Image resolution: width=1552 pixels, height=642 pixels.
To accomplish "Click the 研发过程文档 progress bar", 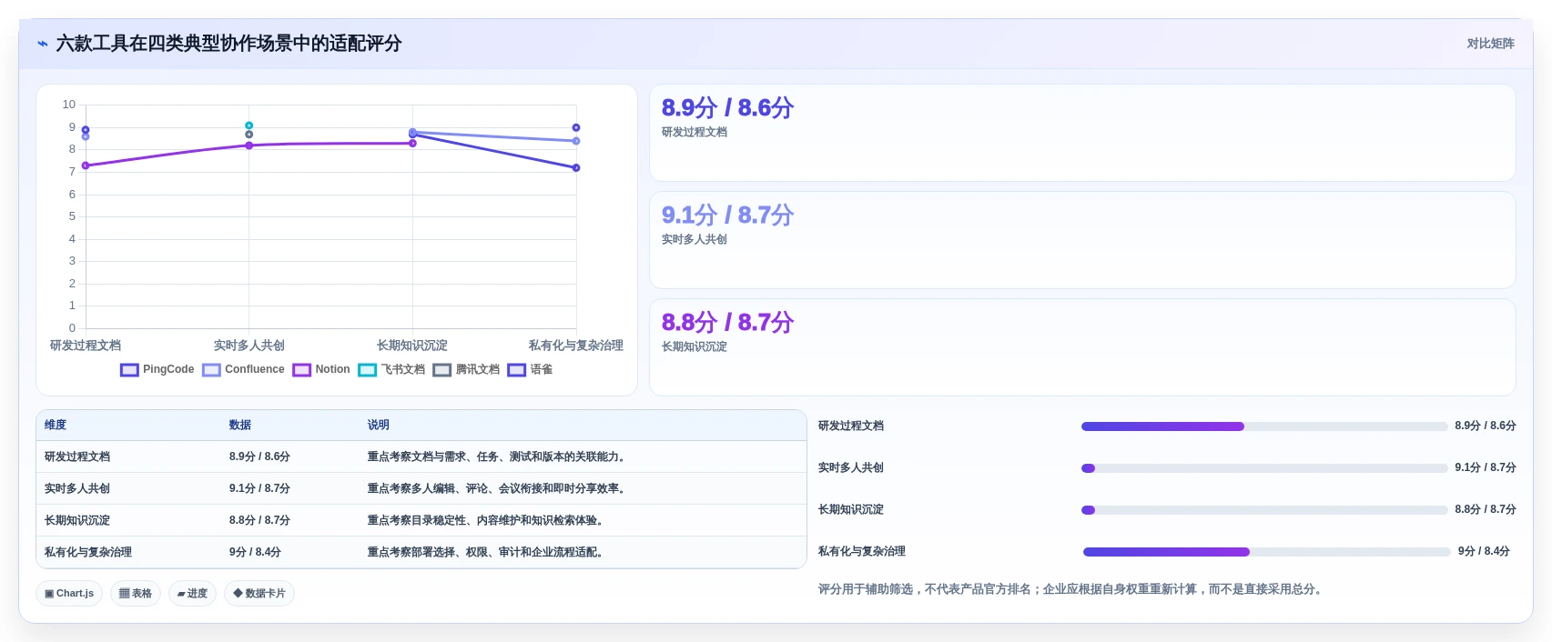I will coord(1264,426).
